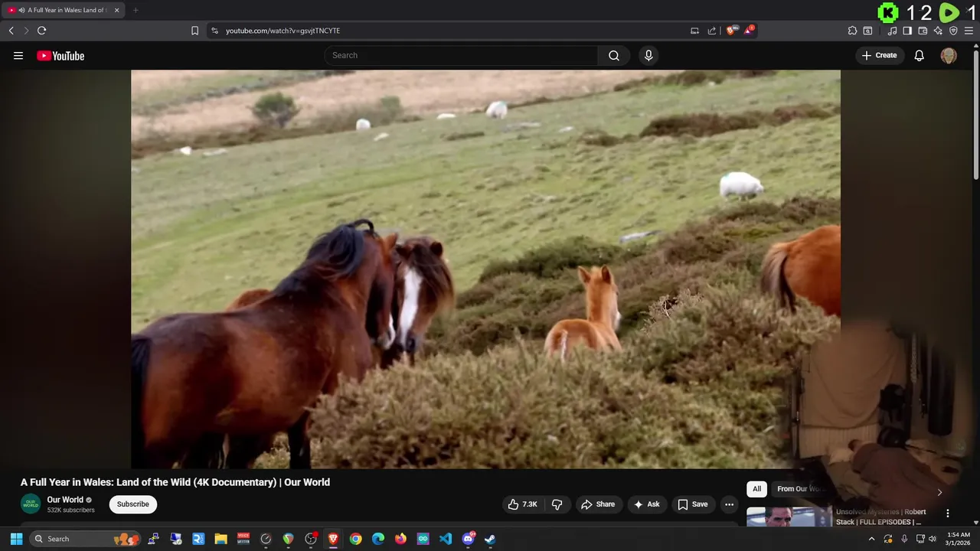Open Google Chrome from the taskbar
Image resolution: width=980 pixels, height=551 pixels.
[x=356, y=539]
